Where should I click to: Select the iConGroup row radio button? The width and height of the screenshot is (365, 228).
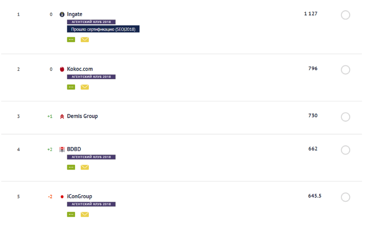[345, 198]
